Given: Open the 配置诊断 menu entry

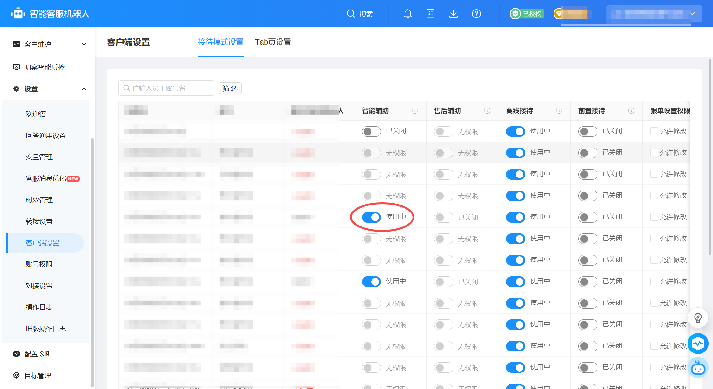Looking at the screenshot, I should [x=38, y=354].
